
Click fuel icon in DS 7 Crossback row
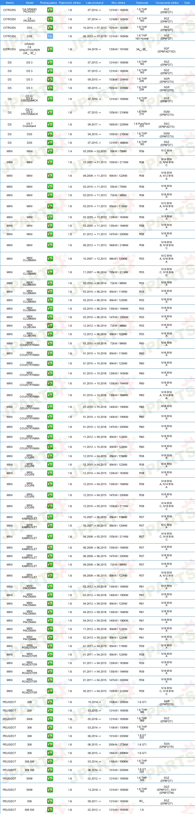[x=50, y=124]
